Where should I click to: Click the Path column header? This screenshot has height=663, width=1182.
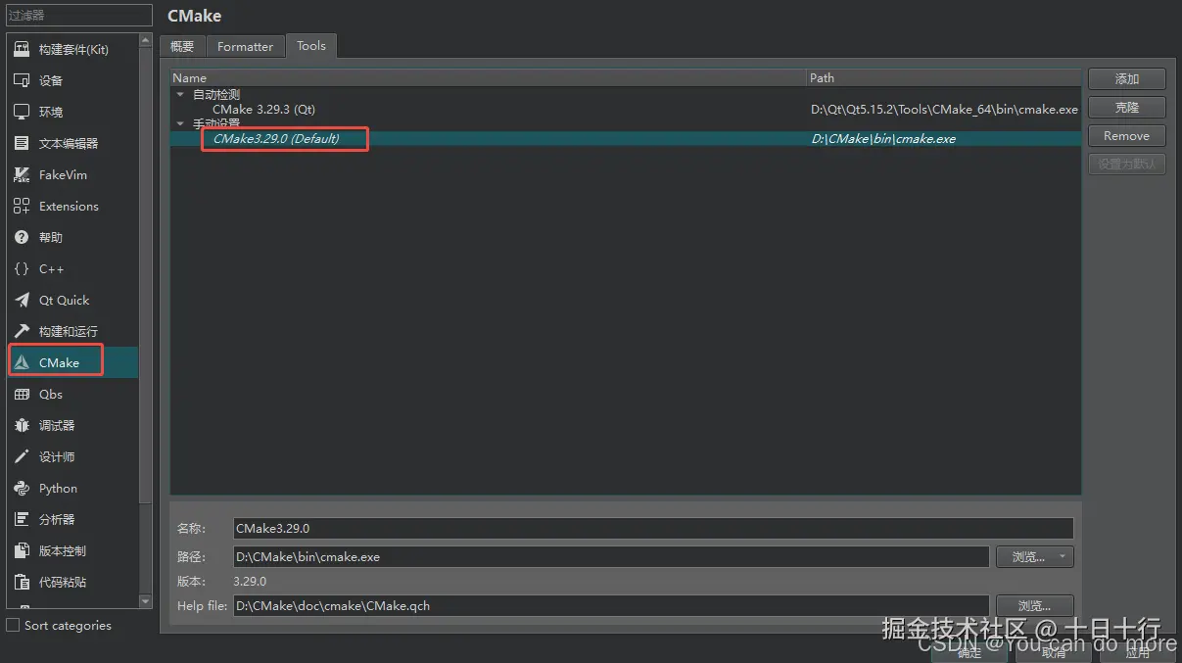tap(943, 77)
